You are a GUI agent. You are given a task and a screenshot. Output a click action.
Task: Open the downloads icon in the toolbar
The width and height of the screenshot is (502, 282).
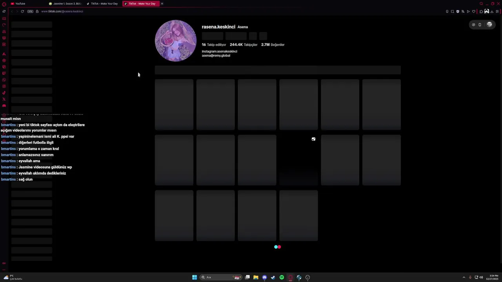[x=492, y=11]
